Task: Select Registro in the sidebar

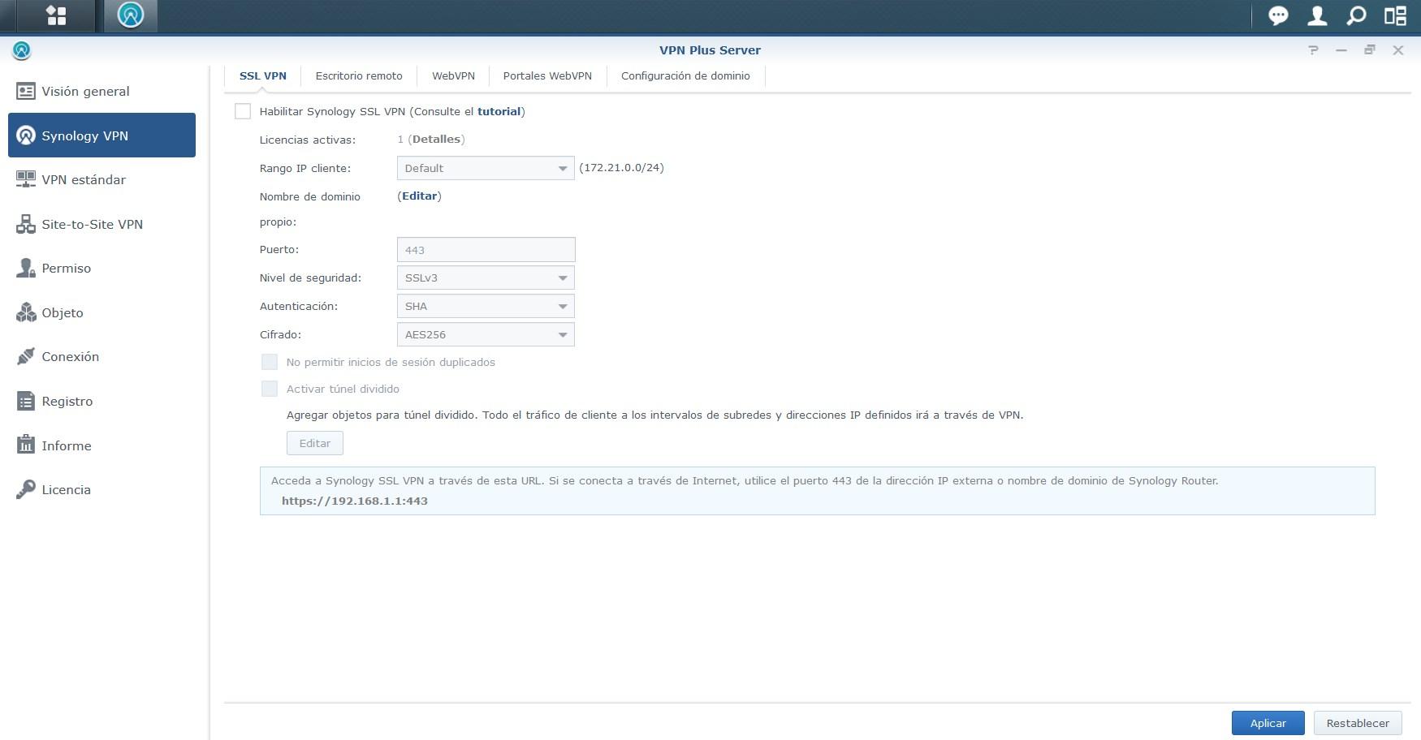Action: 101,401
